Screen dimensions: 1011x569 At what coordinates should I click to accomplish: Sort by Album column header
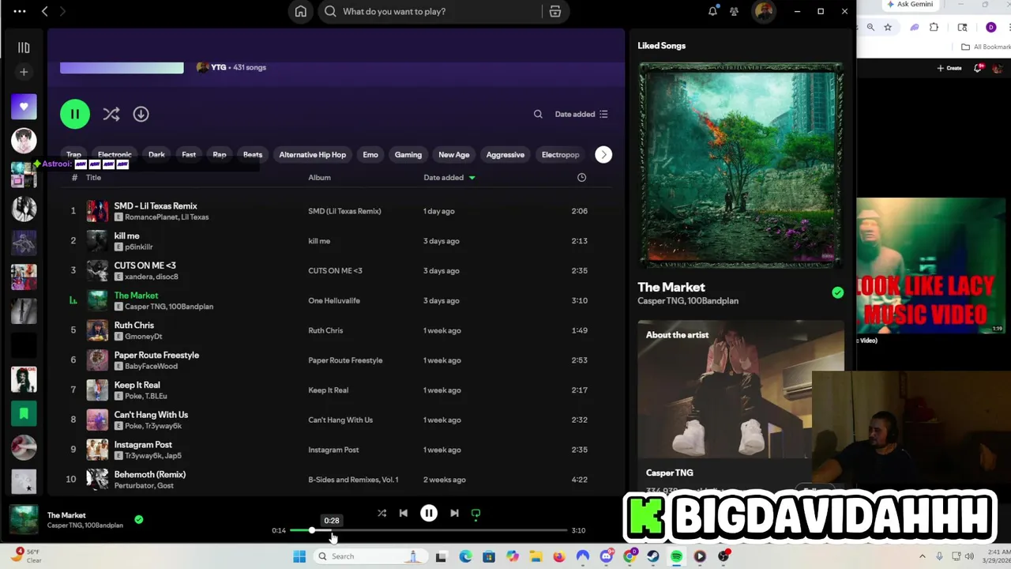tap(319, 178)
